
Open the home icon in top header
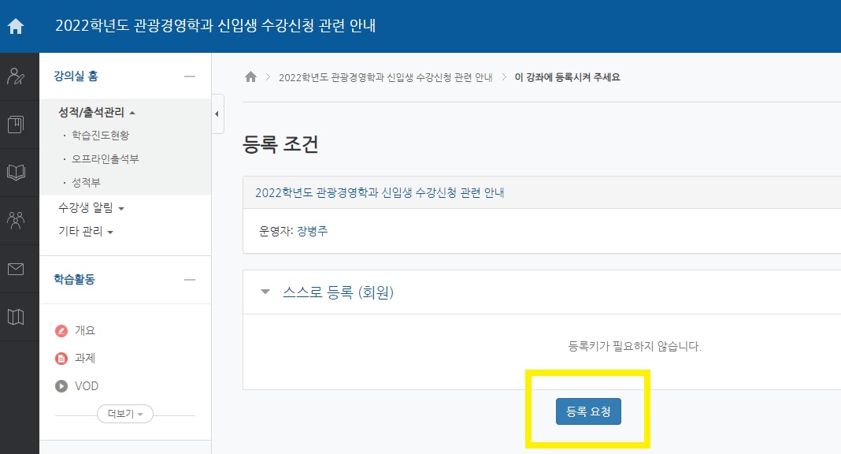pyautogui.click(x=16, y=26)
